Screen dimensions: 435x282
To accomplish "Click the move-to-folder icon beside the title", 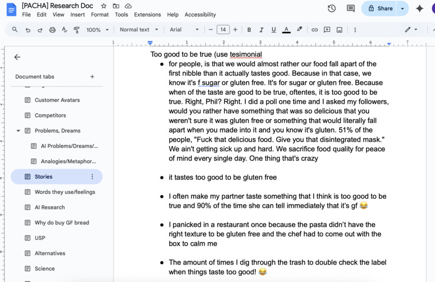I will click(116, 6).
